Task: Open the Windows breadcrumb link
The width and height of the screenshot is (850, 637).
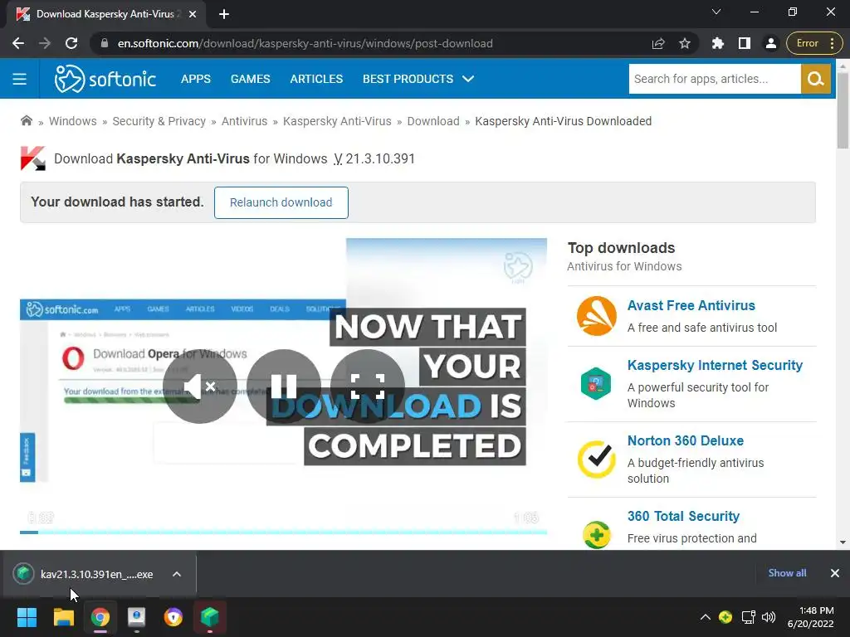Action: [x=73, y=121]
